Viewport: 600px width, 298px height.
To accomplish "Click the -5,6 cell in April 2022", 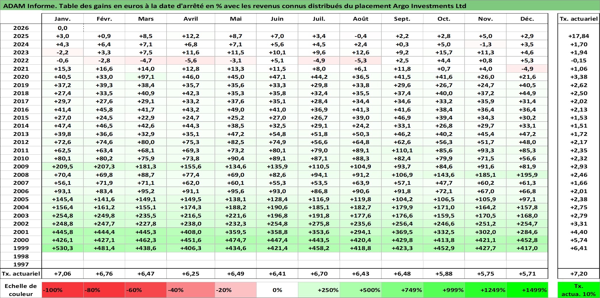I will point(191,60).
